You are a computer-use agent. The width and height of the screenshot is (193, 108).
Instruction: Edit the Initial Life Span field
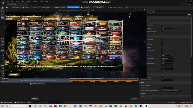pos(167,88)
